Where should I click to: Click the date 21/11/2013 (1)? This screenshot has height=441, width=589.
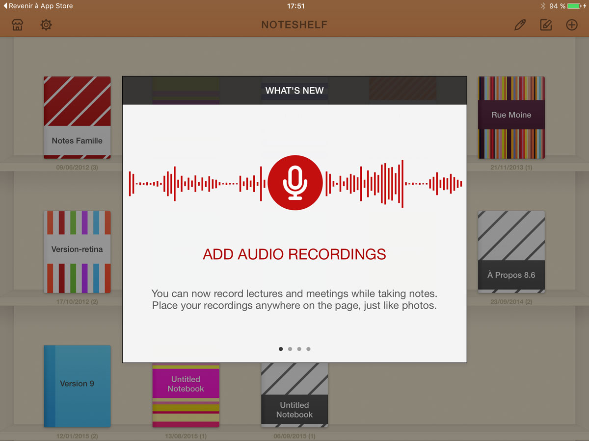(x=511, y=168)
